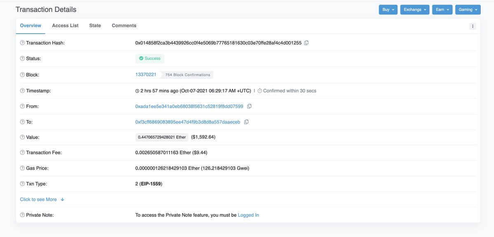Open the To address 0xf3cff686 link
The image size is (494, 237).
tap(188, 122)
